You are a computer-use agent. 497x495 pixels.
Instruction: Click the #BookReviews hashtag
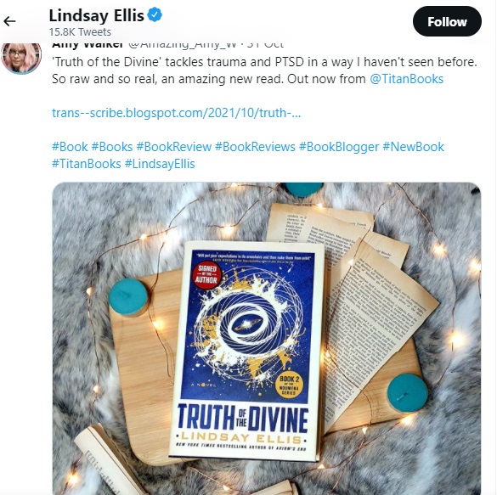(255, 147)
